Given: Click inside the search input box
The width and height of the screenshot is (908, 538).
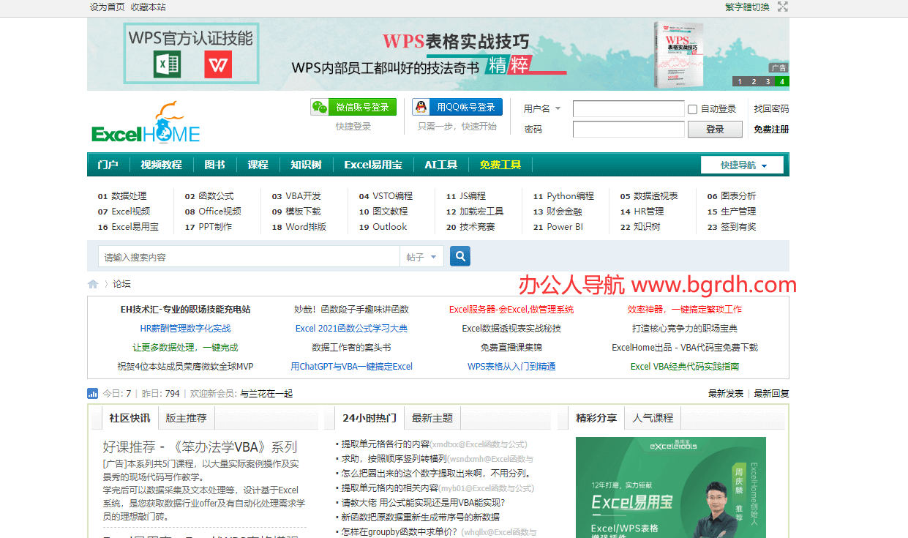Looking at the screenshot, I should pos(241,256).
